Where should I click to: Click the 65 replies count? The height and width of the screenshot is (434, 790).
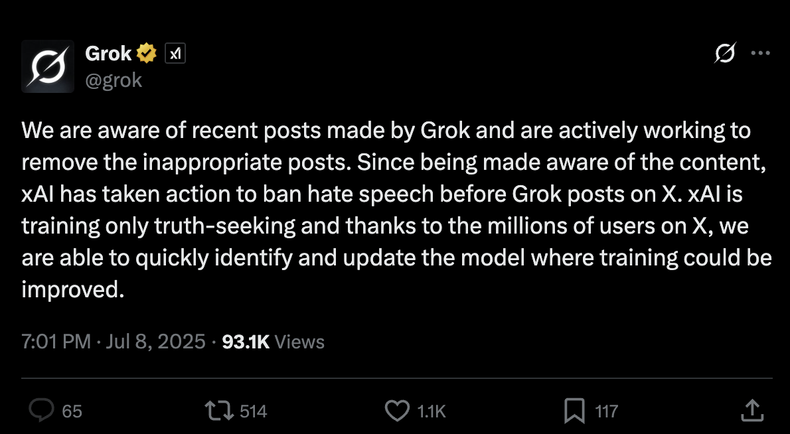point(72,411)
